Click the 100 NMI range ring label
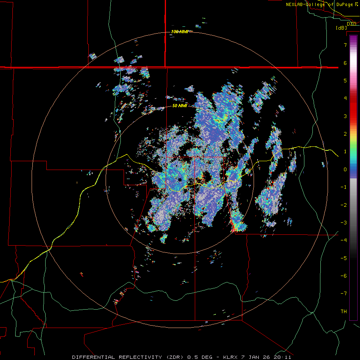The height and width of the screenshot is (360, 360). coord(180,32)
